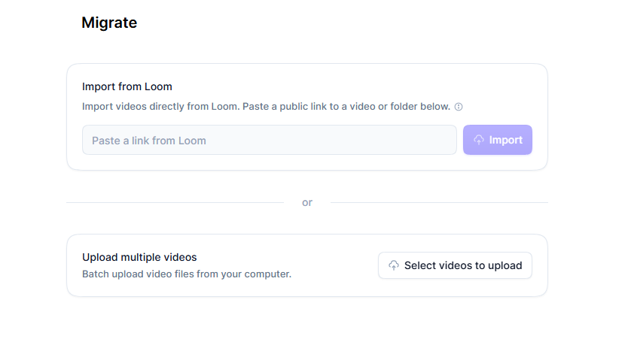Focus the Paste a link from Loom field
Screen dimensions: 631x339
click(269, 141)
